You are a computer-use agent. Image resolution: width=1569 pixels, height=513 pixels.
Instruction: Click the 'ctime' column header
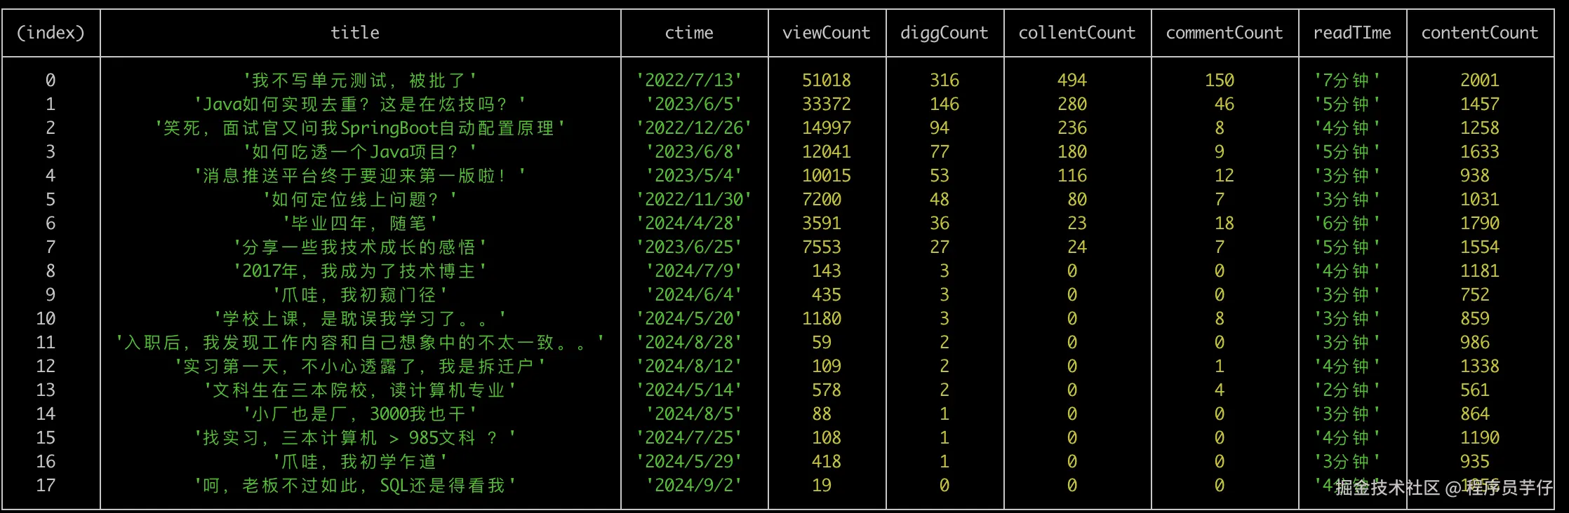689,33
